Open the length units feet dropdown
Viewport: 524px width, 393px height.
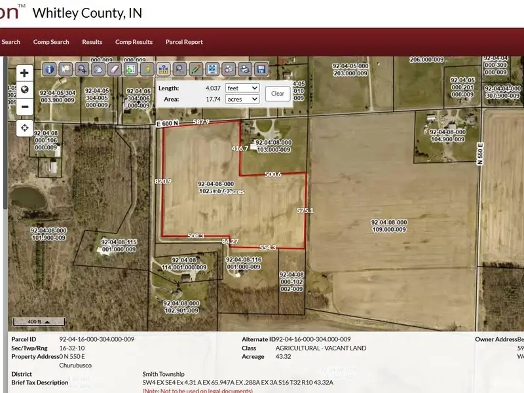(x=242, y=88)
